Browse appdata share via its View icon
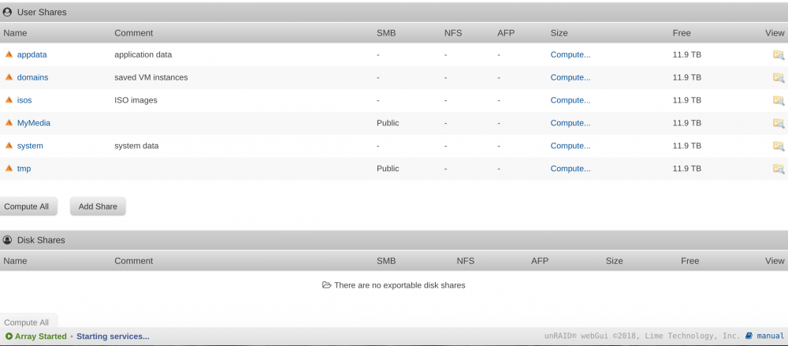This screenshot has width=788, height=346. 779,55
